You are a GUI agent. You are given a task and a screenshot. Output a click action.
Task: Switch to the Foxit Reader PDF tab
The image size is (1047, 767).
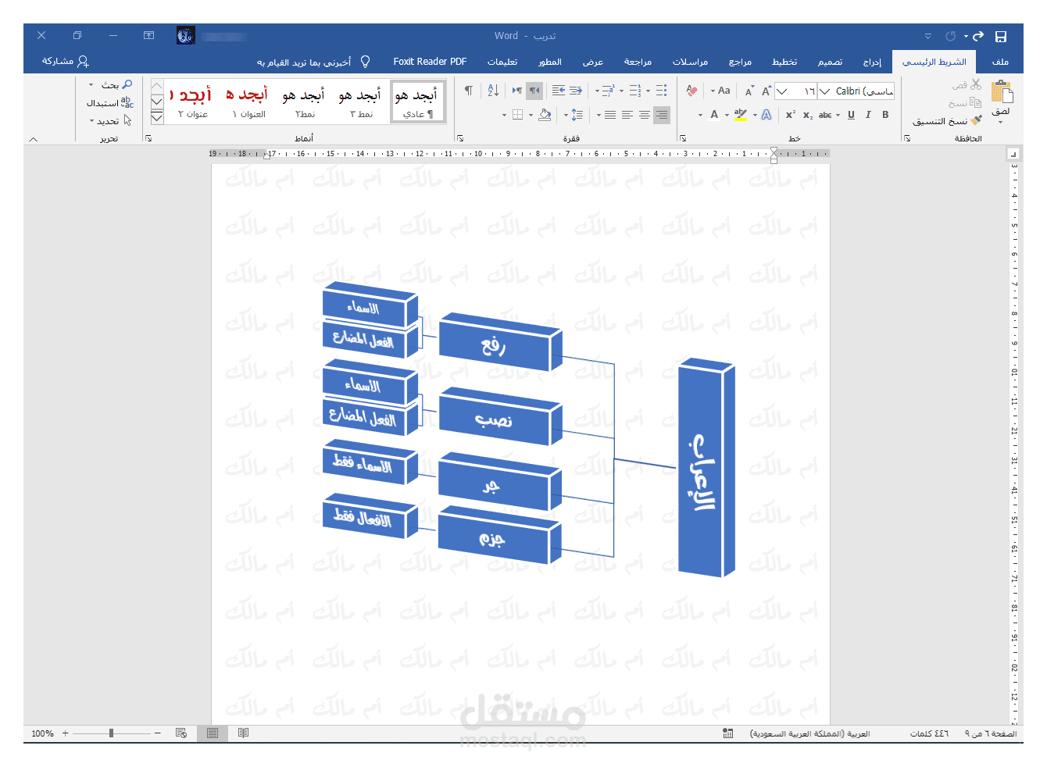[x=430, y=62]
